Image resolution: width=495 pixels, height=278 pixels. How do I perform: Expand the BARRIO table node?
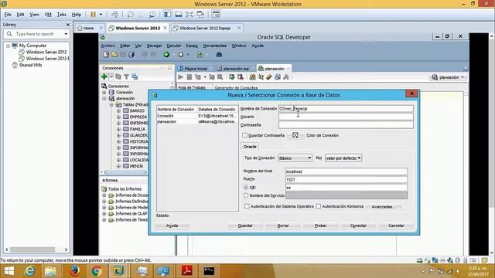pos(118,111)
